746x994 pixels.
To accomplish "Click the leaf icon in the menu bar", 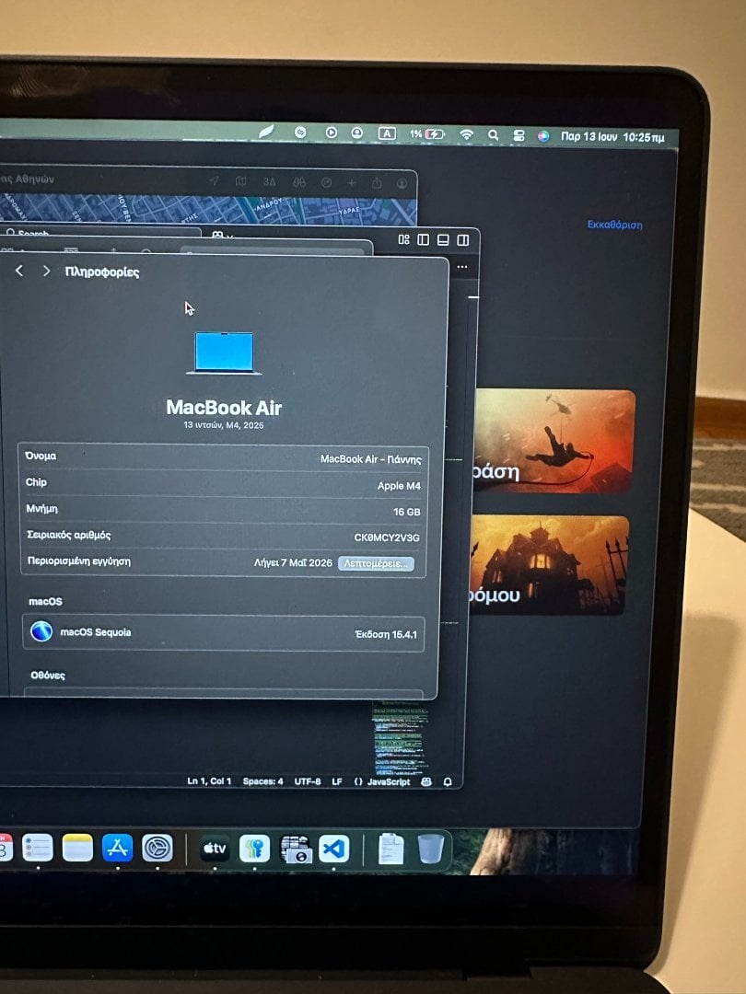I will point(266,132).
